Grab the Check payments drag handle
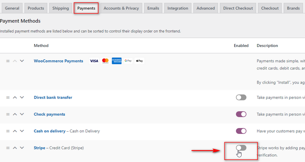Viewport: 305px width, 162px height. (8, 114)
